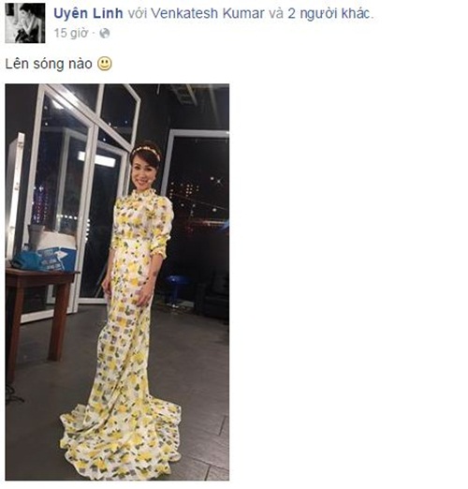Select the caption text 'Lên sóng nào'
468x489 pixels.
[x=49, y=64]
